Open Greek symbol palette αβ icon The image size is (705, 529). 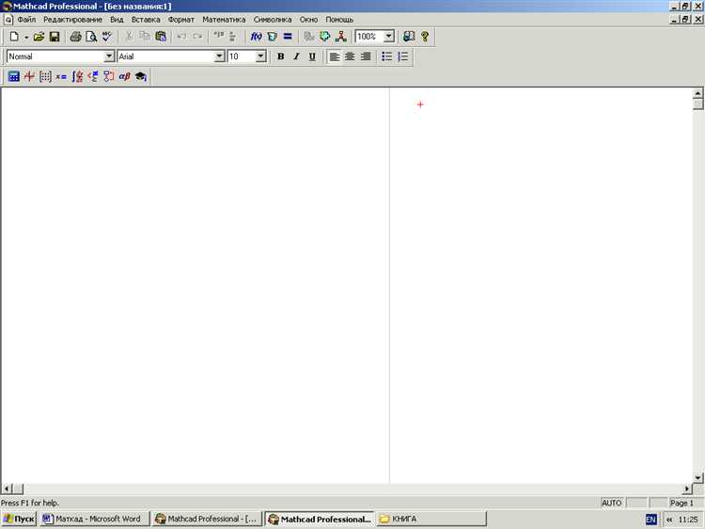(x=124, y=76)
